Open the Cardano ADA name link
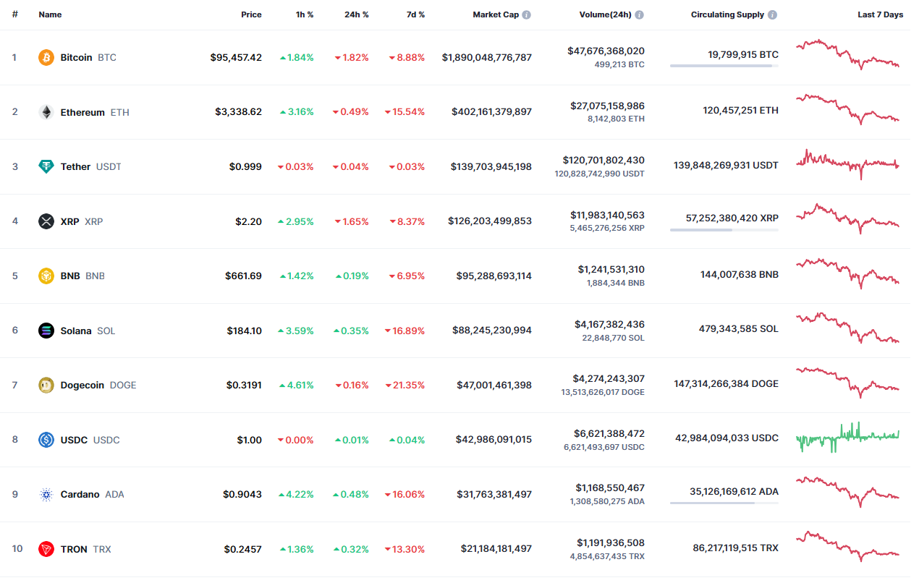 coord(92,494)
